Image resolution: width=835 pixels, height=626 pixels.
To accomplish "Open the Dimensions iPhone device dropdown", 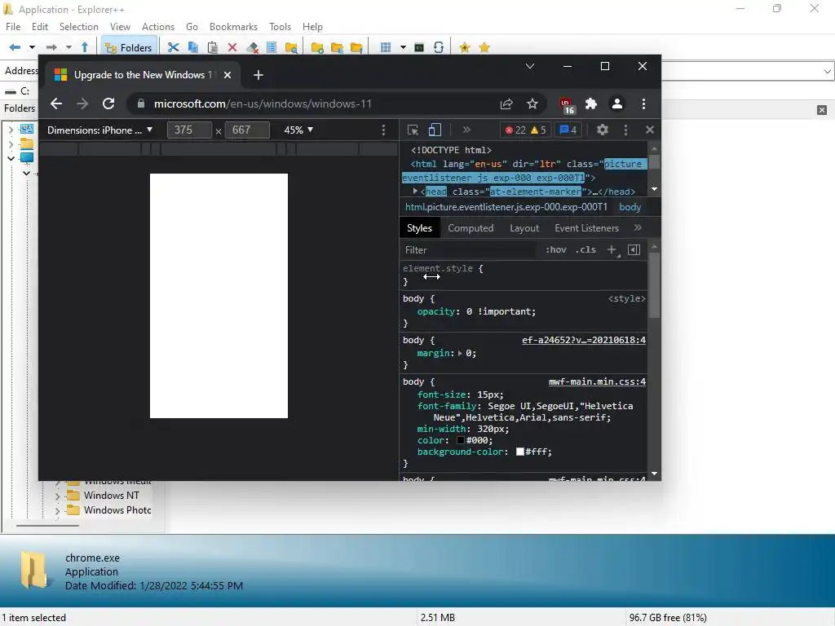I will click(100, 130).
